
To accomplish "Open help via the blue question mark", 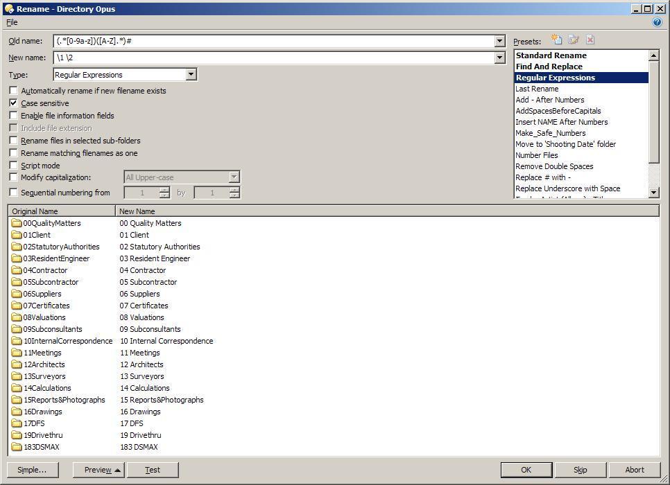I will click(x=658, y=22).
